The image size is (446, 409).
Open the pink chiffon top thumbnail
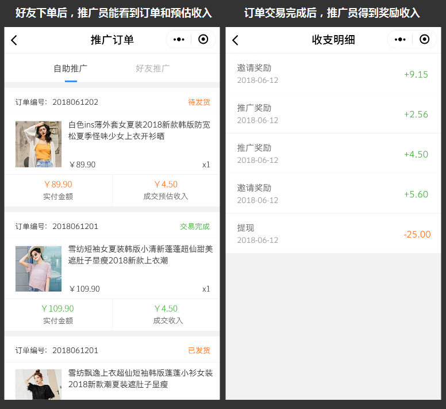[39, 268]
